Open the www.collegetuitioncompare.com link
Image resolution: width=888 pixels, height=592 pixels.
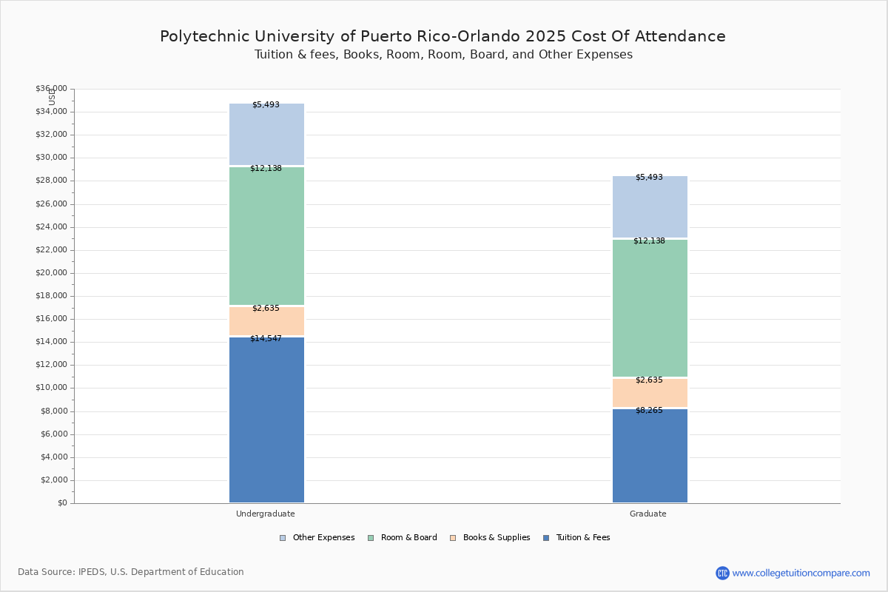click(x=801, y=573)
